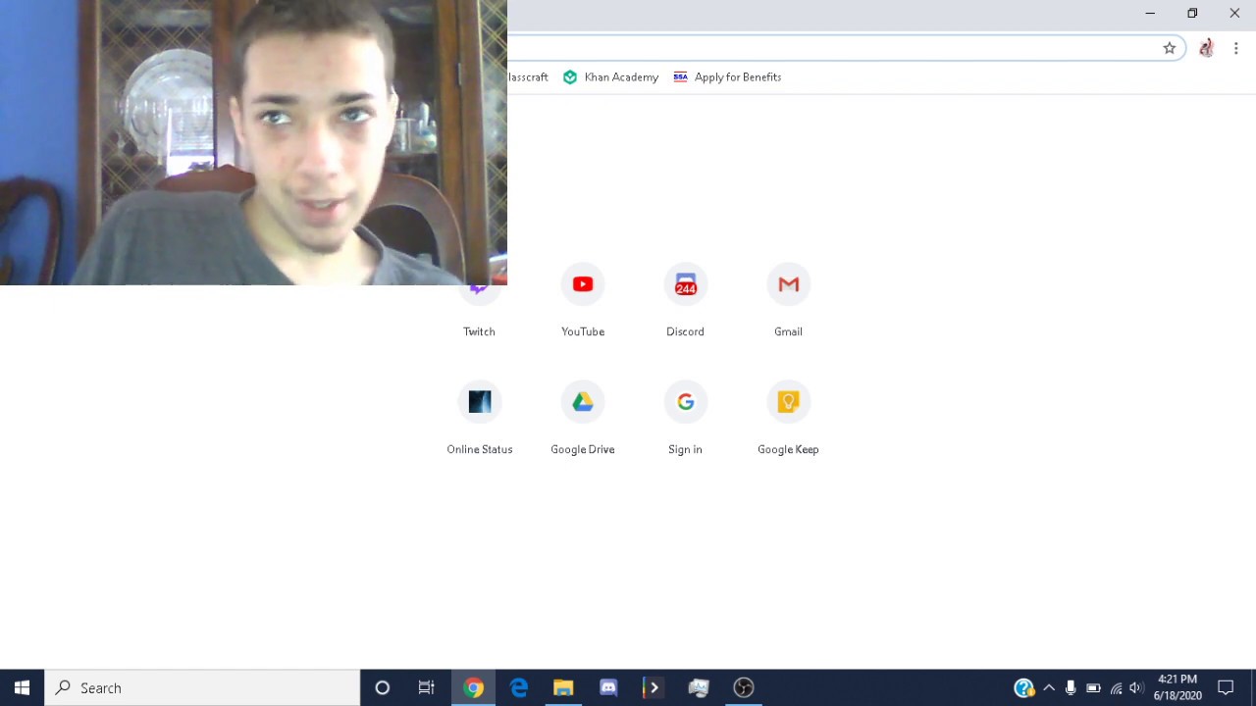Open the Classcraft bookmark
The width and height of the screenshot is (1256, 706).
(529, 76)
